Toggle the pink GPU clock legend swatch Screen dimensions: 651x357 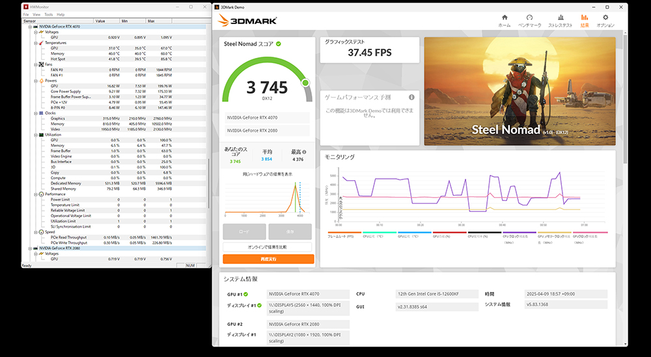pos(590,233)
